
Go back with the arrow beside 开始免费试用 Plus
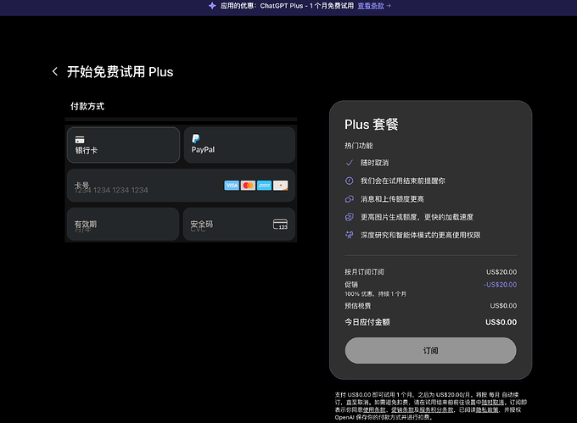click(55, 71)
